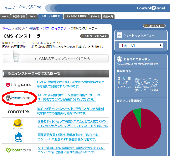179x156 pixels.
Task: Click the baserCMS logo
Action: point(18,150)
